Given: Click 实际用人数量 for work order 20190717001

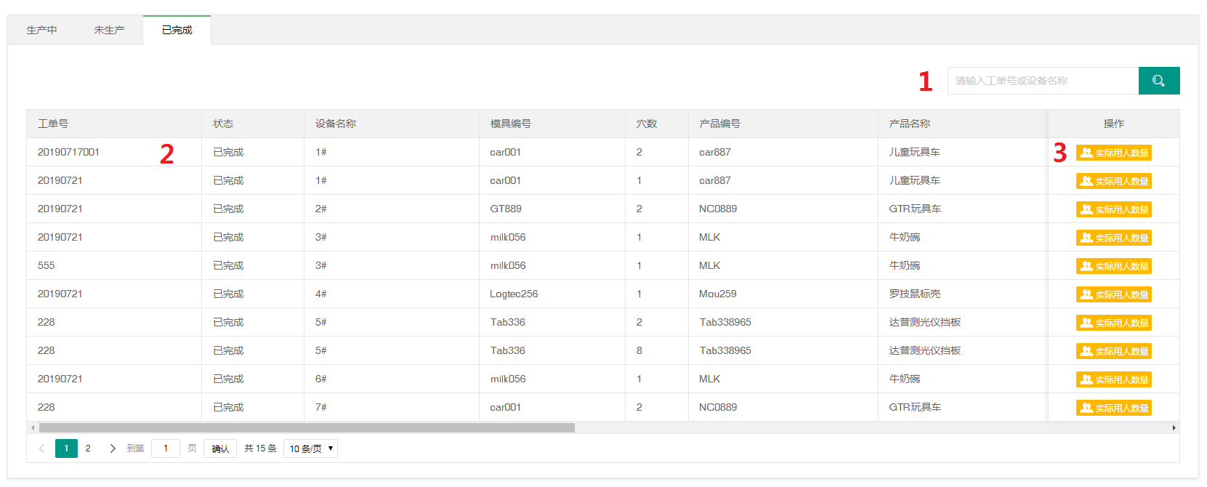Looking at the screenshot, I should click(1113, 153).
